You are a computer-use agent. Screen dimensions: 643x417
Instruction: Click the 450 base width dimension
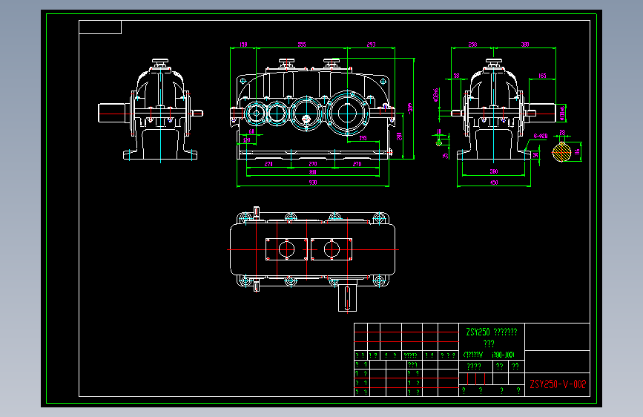[494, 183]
